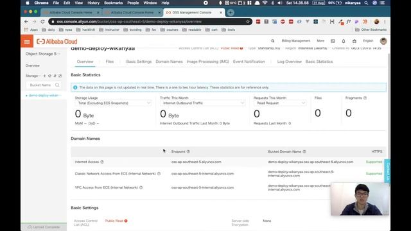The width and height of the screenshot is (411, 231).
Task: Switch to the Files tab
Action: pyautogui.click(x=110, y=62)
